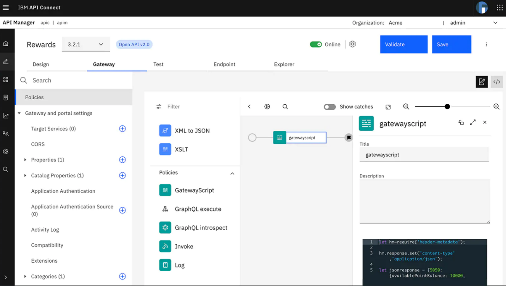Click the user avatar icon
The width and height of the screenshot is (506, 287).
click(x=482, y=7)
